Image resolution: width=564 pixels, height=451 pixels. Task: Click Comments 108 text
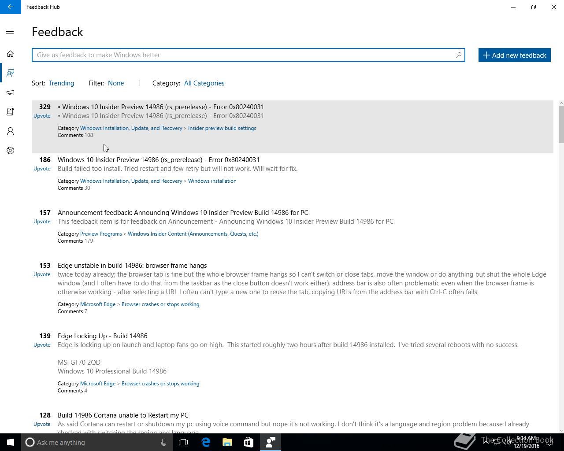[x=75, y=135]
